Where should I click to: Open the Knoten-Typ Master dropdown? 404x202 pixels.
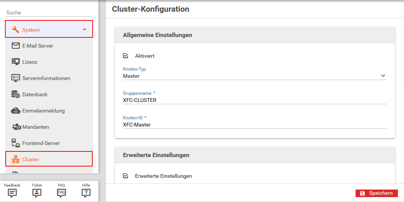coord(255,76)
